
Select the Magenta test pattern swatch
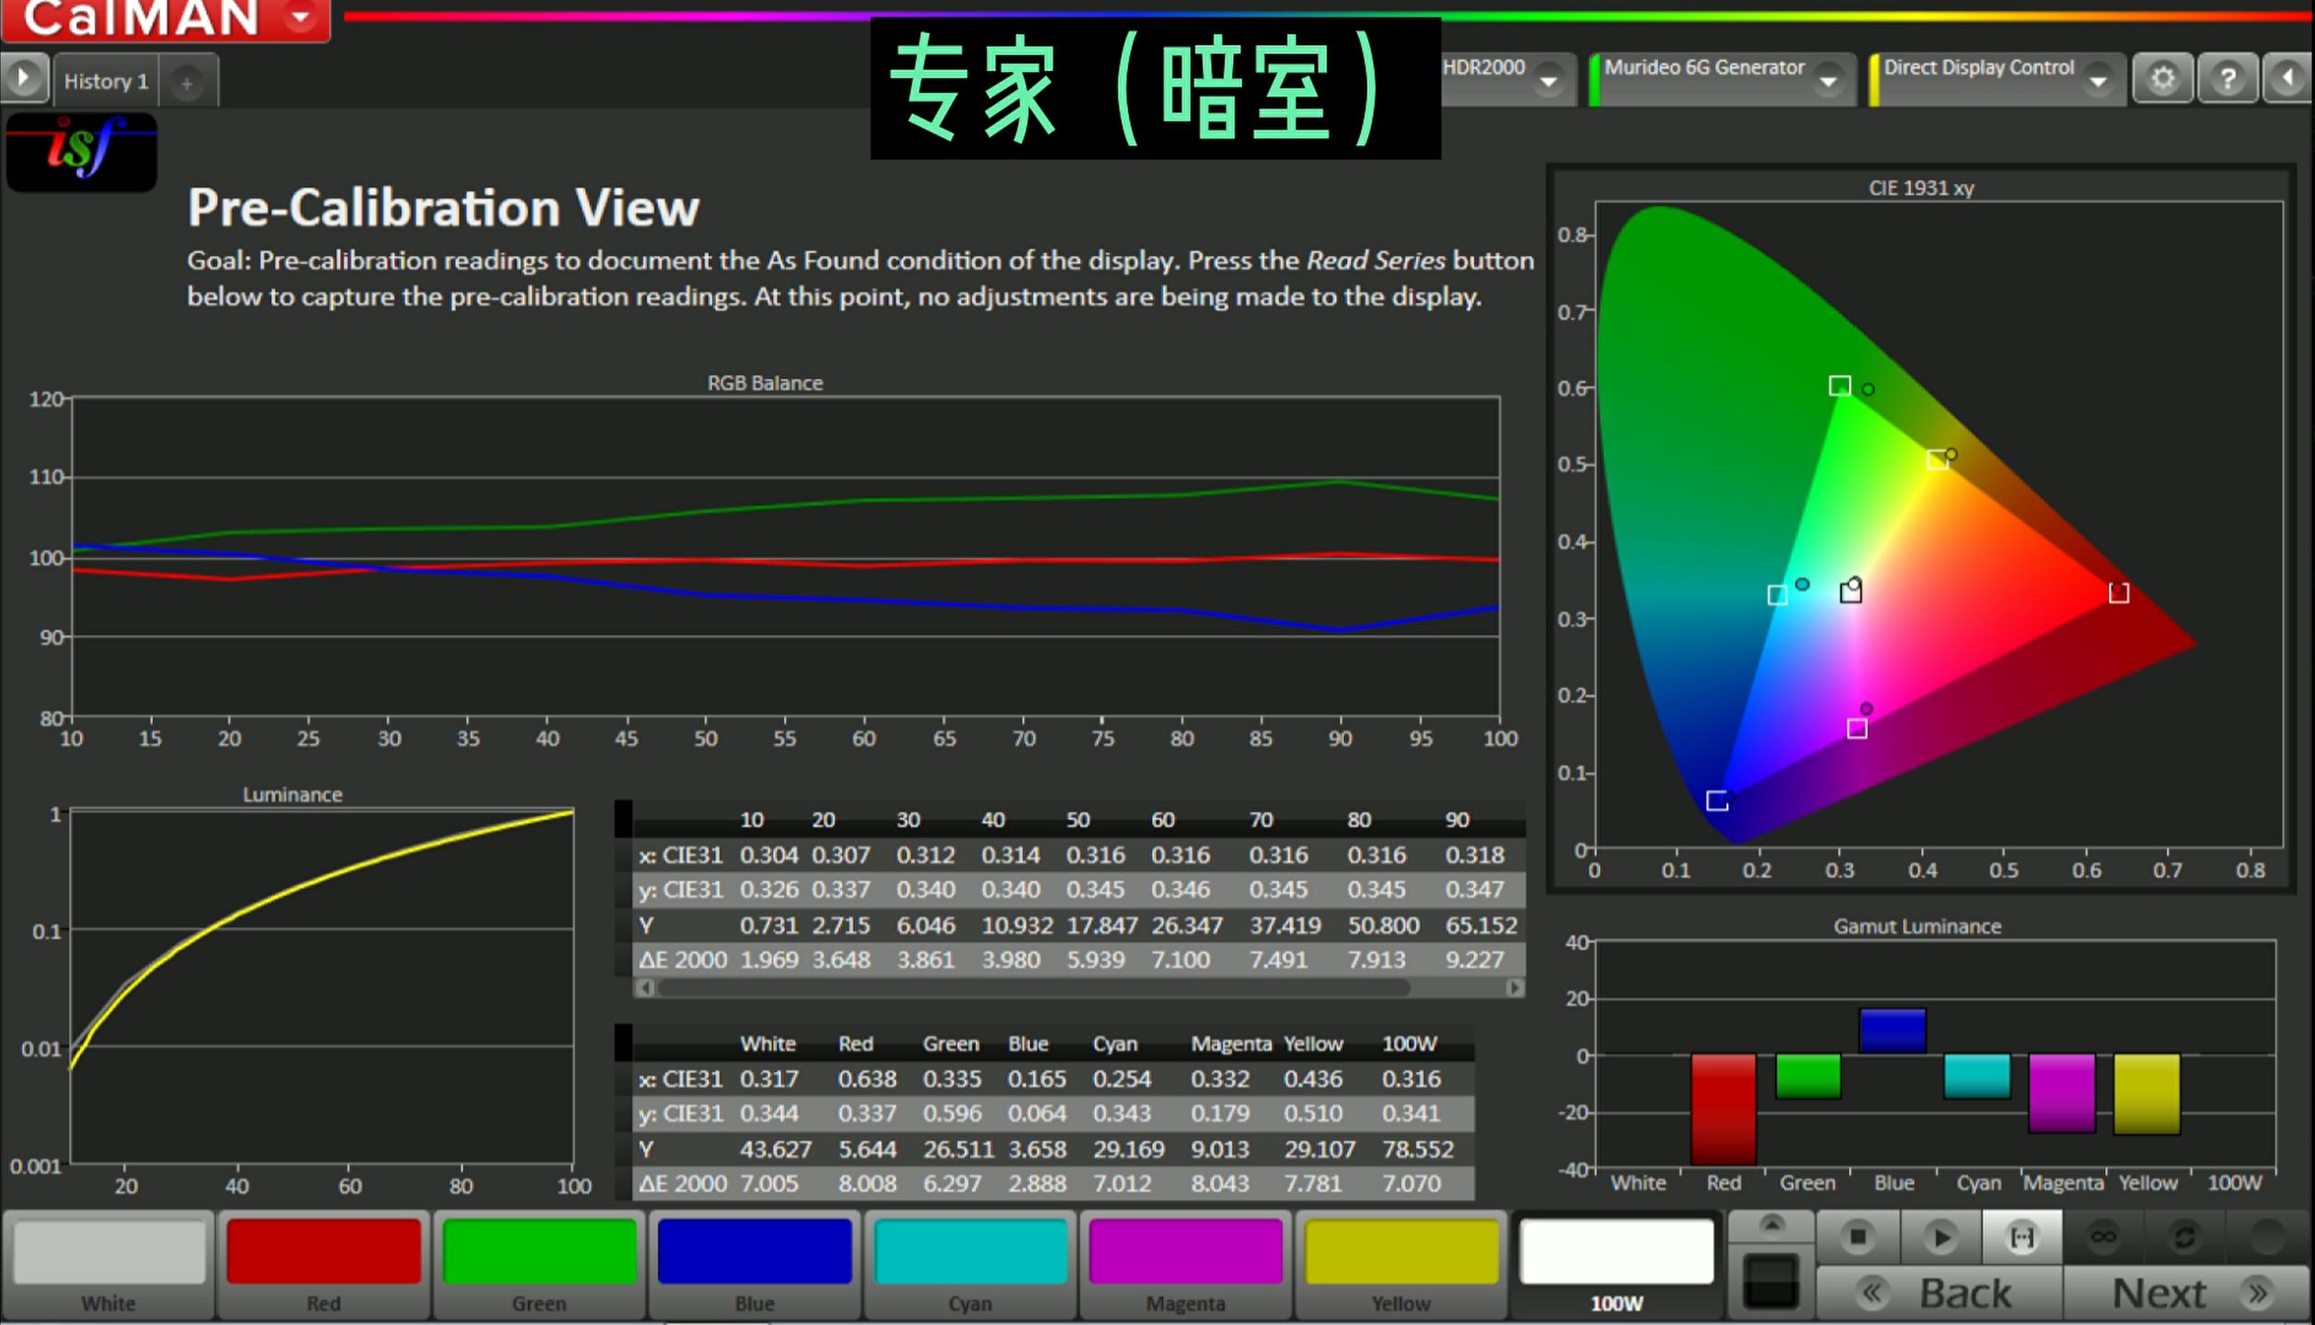(1185, 1251)
